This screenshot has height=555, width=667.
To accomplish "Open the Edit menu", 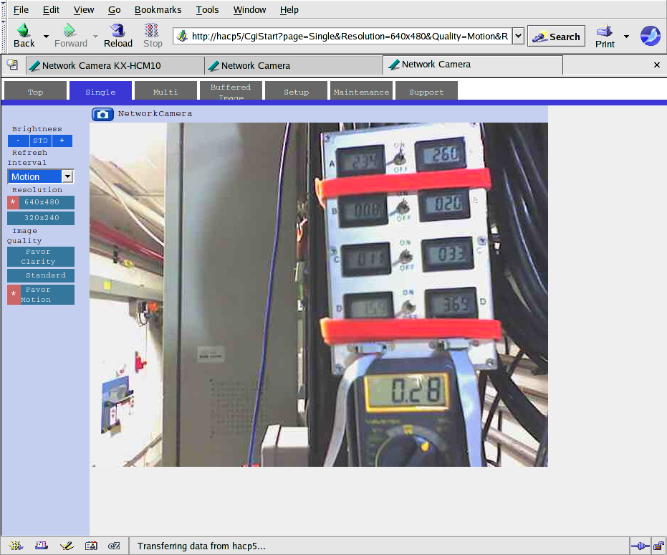I will coord(51,10).
